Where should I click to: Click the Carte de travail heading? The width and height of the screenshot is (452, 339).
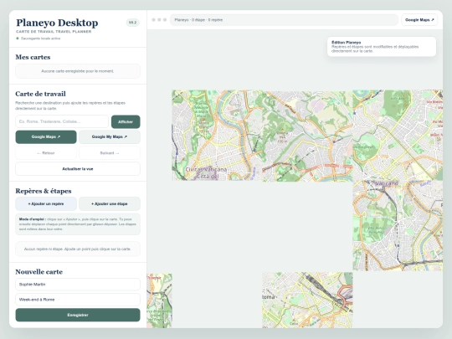click(41, 94)
